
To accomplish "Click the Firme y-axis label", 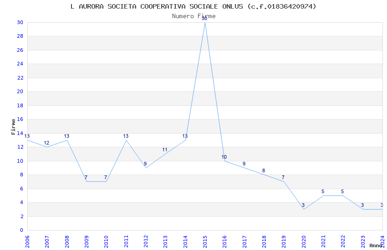I will pyautogui.click(x=13, y=127).
